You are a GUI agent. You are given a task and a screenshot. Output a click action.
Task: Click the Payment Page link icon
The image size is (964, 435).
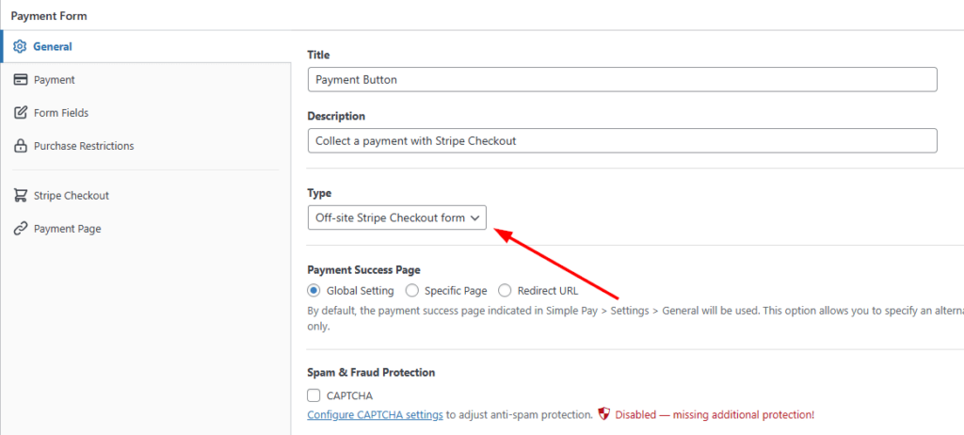pyautogui.click(x=19, y=229)
